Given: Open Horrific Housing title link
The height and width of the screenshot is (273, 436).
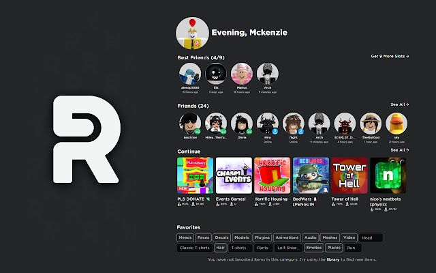Looking at the screenshot, I should click(271, 199).
